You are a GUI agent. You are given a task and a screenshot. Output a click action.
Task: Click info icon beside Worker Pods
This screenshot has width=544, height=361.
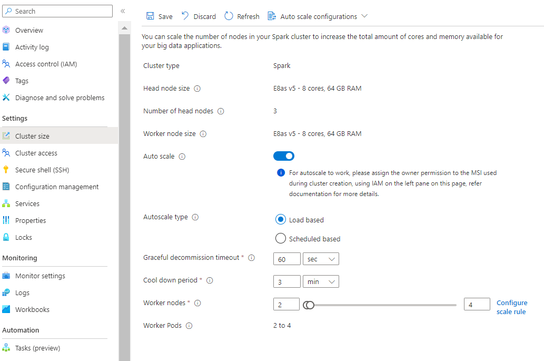click(x=189, y=326)
